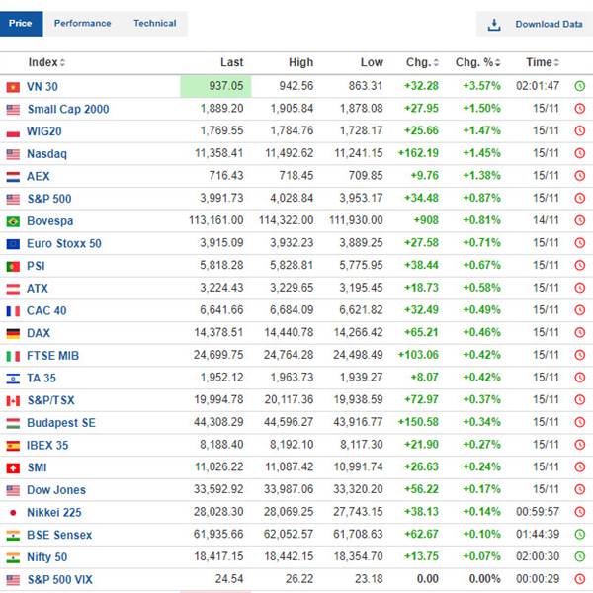Click the Switzerland flag next to SMI
The width and height of the screenshot is (593, 593).
tap(13, 468)
